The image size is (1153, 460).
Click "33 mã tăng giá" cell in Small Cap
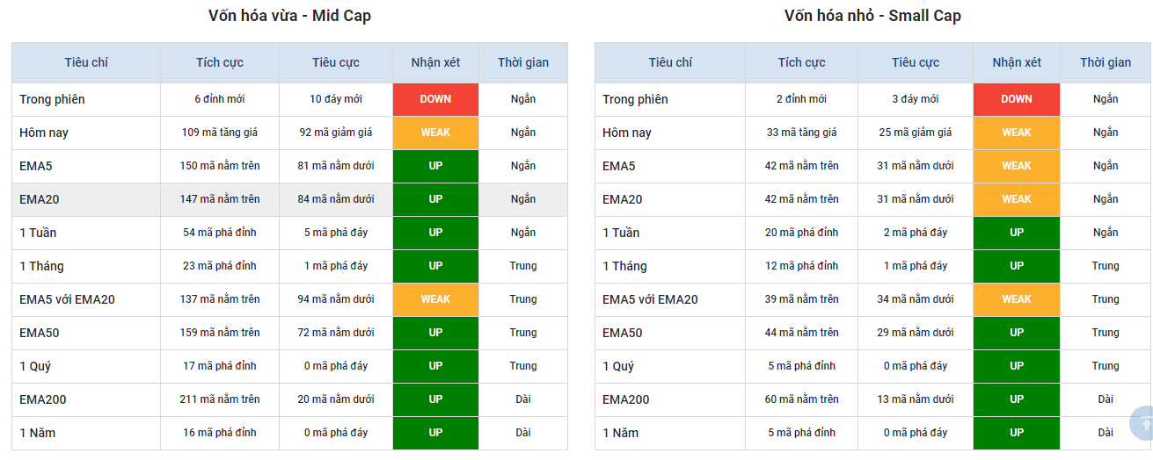coord(801,133)
